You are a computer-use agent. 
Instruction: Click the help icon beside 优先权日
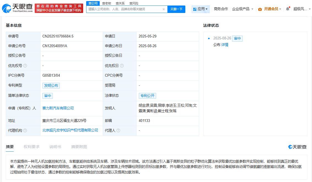click(x=121, y=66)
